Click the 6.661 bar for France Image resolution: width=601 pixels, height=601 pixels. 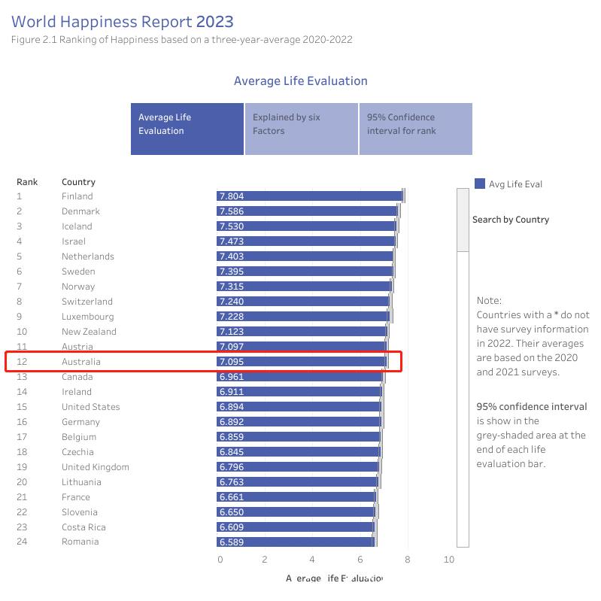pyautogui.click(x=296, y=497)
